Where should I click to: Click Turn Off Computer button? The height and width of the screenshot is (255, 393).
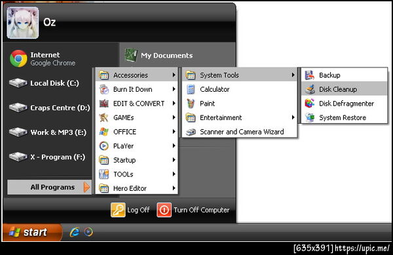pos(193,210)
